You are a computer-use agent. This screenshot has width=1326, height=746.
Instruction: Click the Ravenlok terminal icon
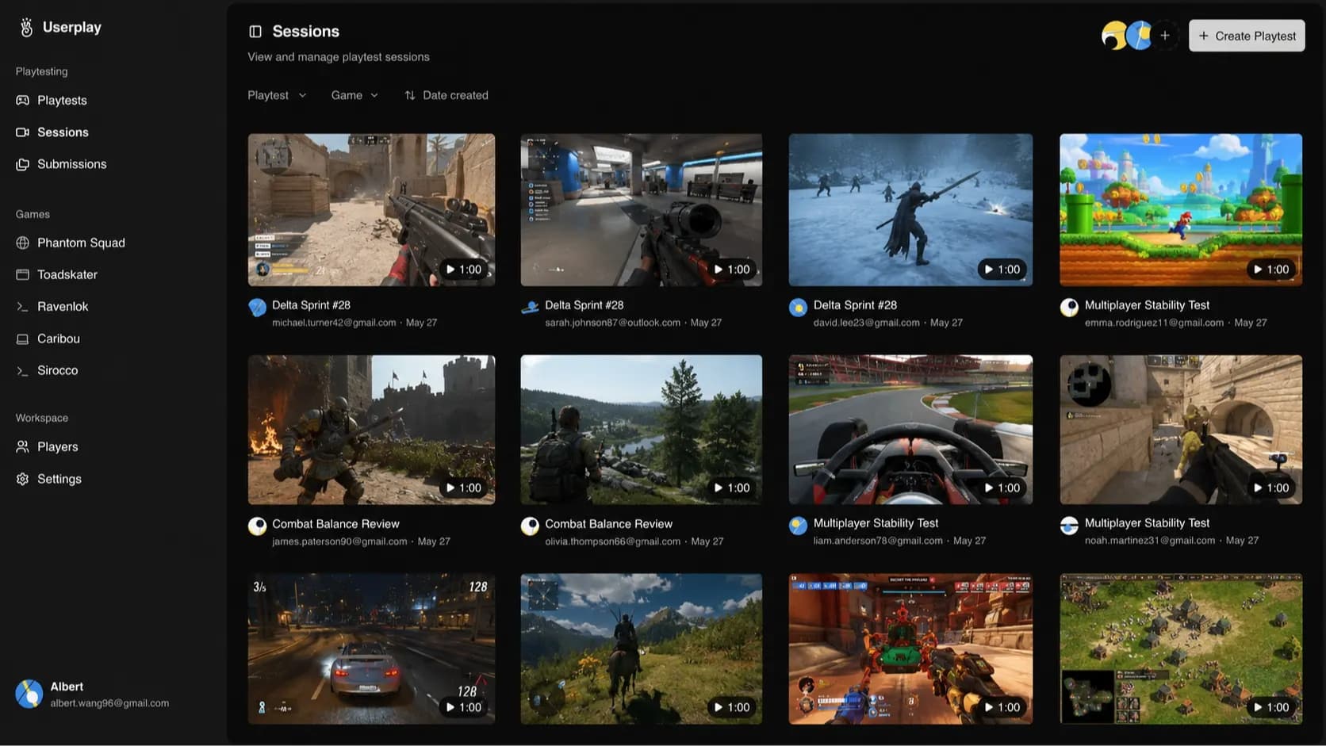22,307
